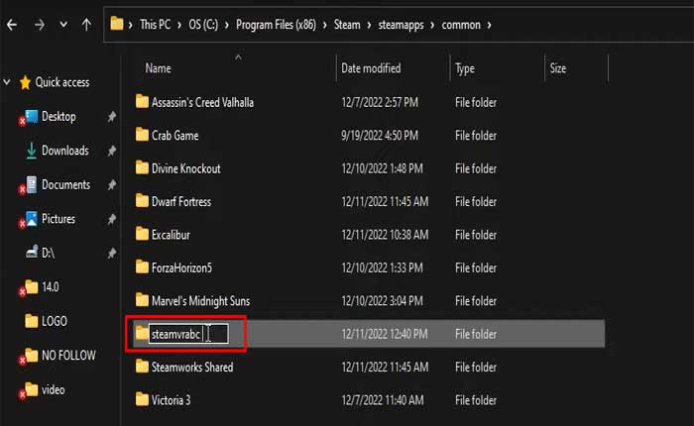Expand chevron after Program Files (x86)
Screen dimensions: 694x426
(x=325, y=25)
